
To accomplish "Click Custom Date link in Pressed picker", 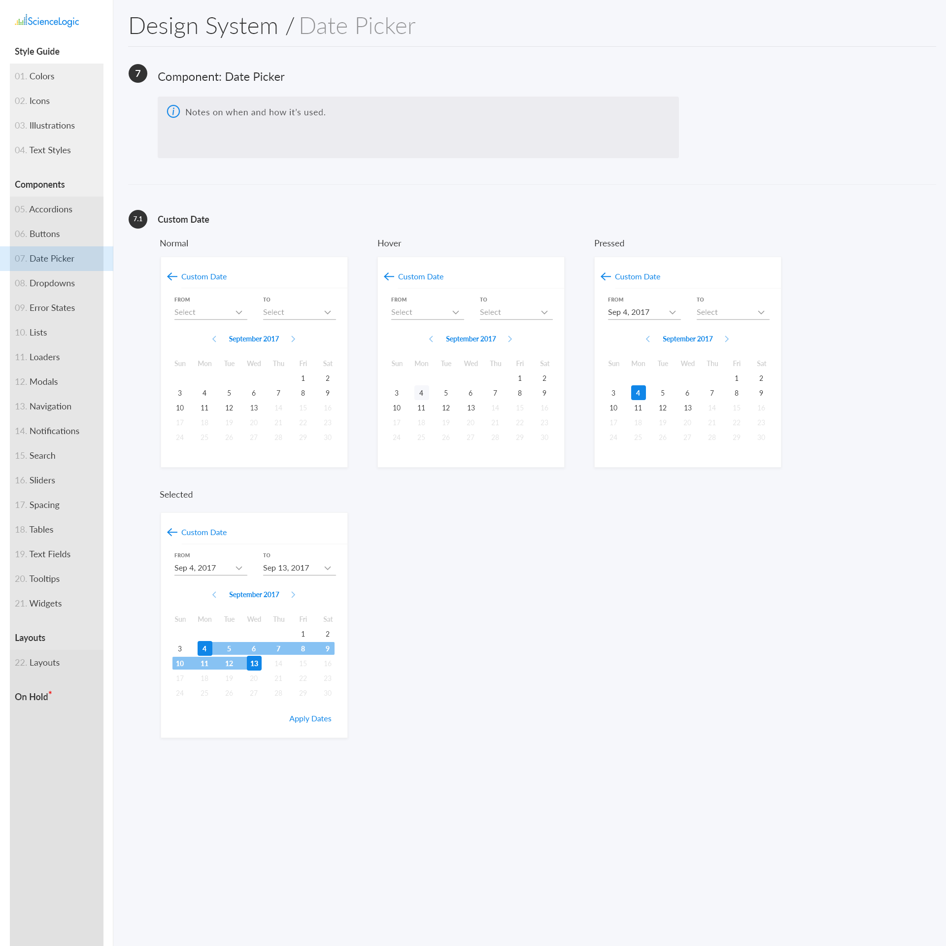I will click(x=637, y=277).
